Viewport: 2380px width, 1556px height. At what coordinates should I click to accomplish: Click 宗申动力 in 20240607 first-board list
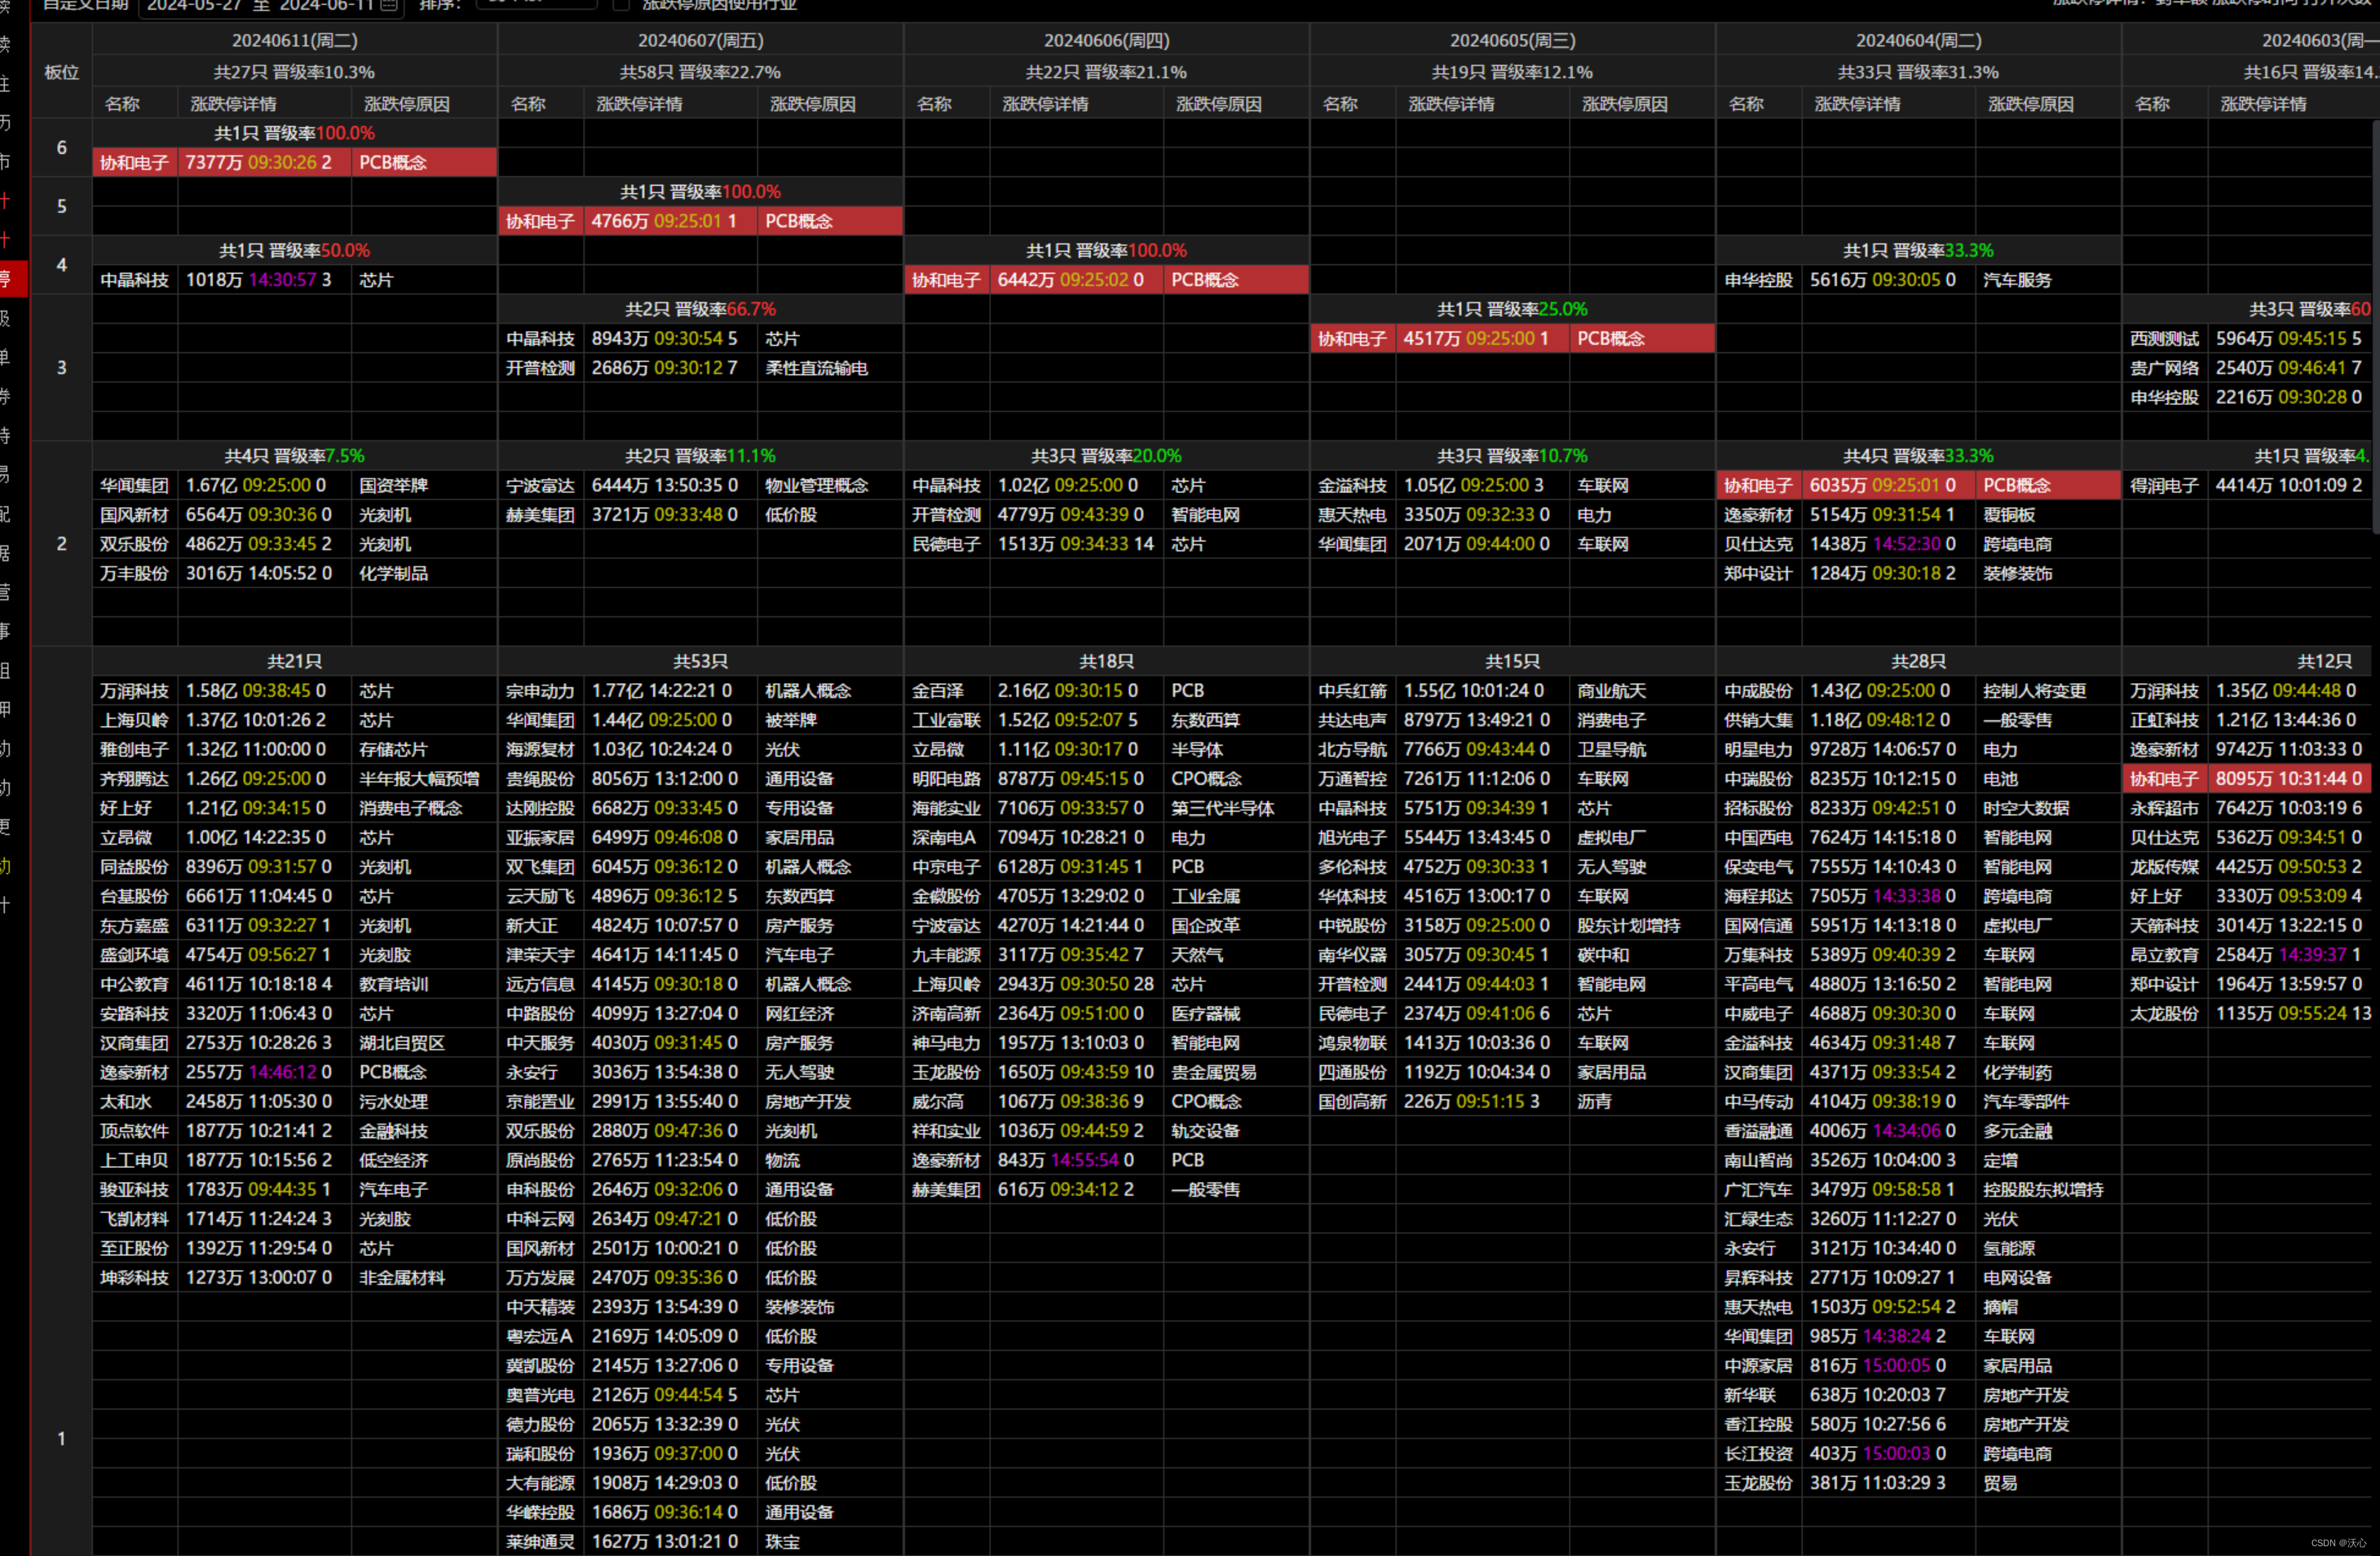click(540, 691)
